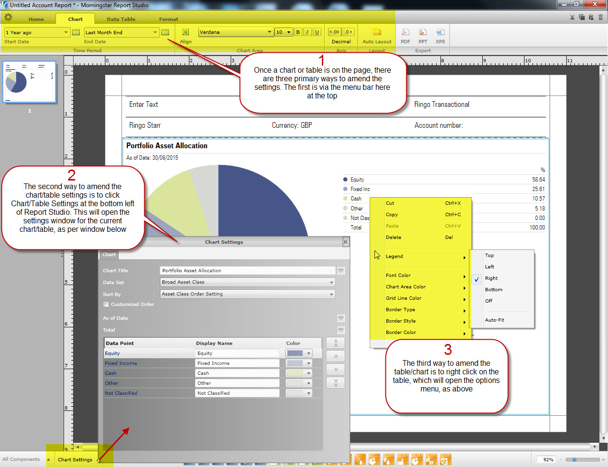Open the Equity color swatch picker
The height and width of the screenshot is (467, 608).
tap(309, 353)
